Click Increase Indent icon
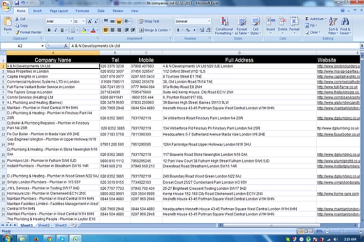 pyautogui.click(x=133, y=30)
